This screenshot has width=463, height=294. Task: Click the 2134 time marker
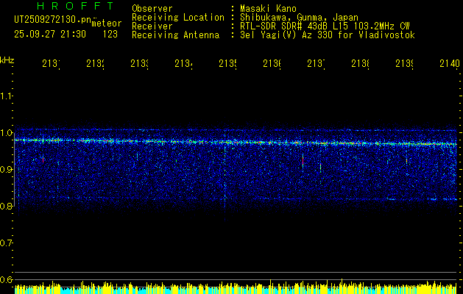pyautogui.click(x=183, y=64)
